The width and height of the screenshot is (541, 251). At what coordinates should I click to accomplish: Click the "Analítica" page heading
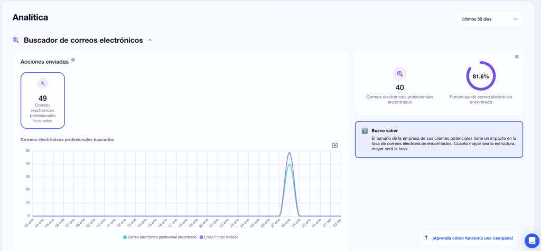30,17
